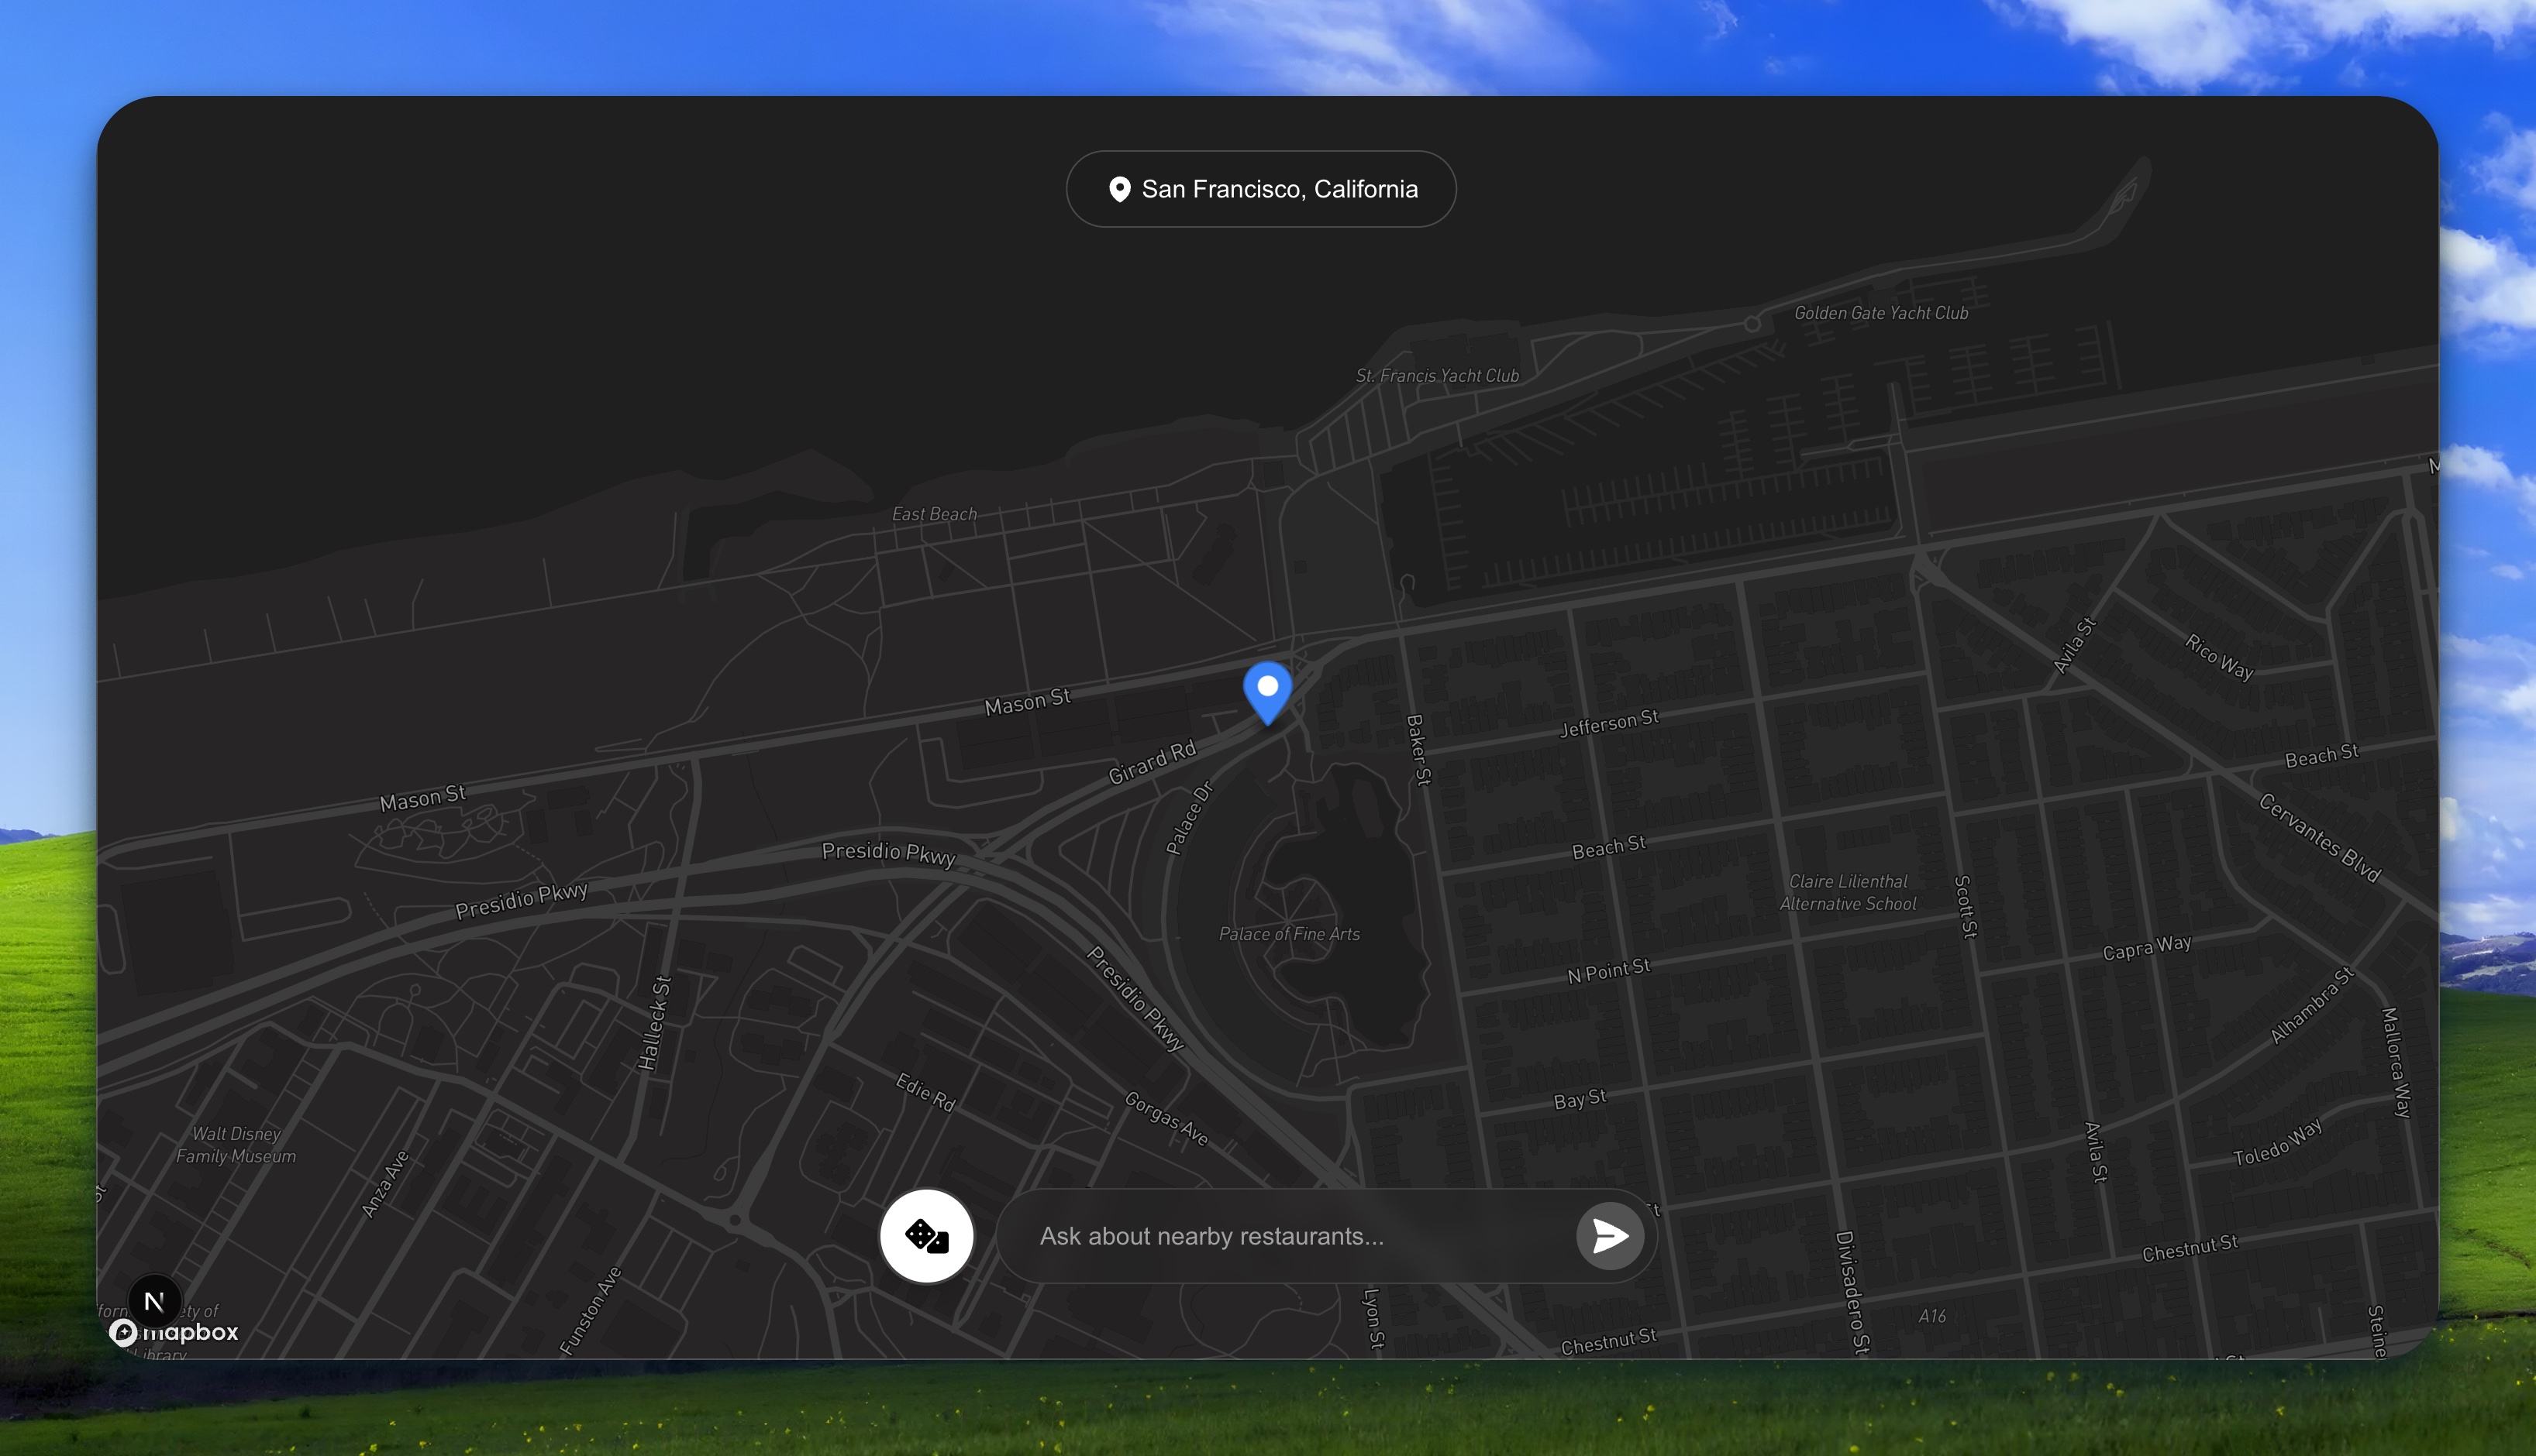The image size is (2536, 1456).
Task: Select the Golden Gate Yacht Club label
Action: [1880, 313]
